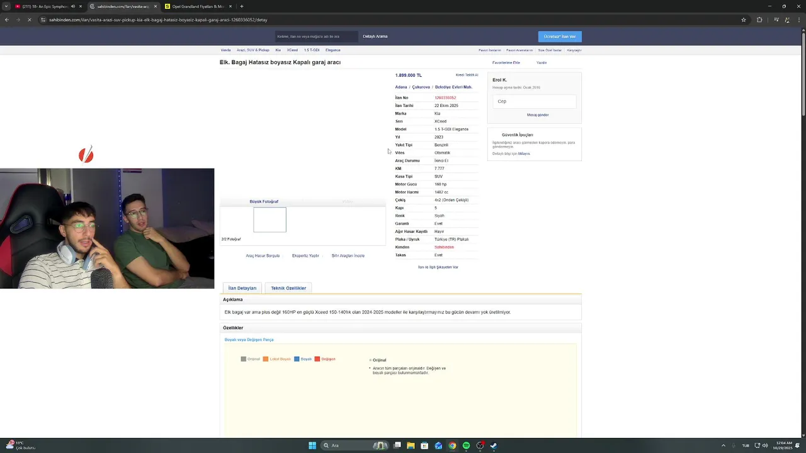The height and width of the screenshot is (453, 806).
Task: Open the Vasıta breadcrumb category
Action: tap(225, 50)
